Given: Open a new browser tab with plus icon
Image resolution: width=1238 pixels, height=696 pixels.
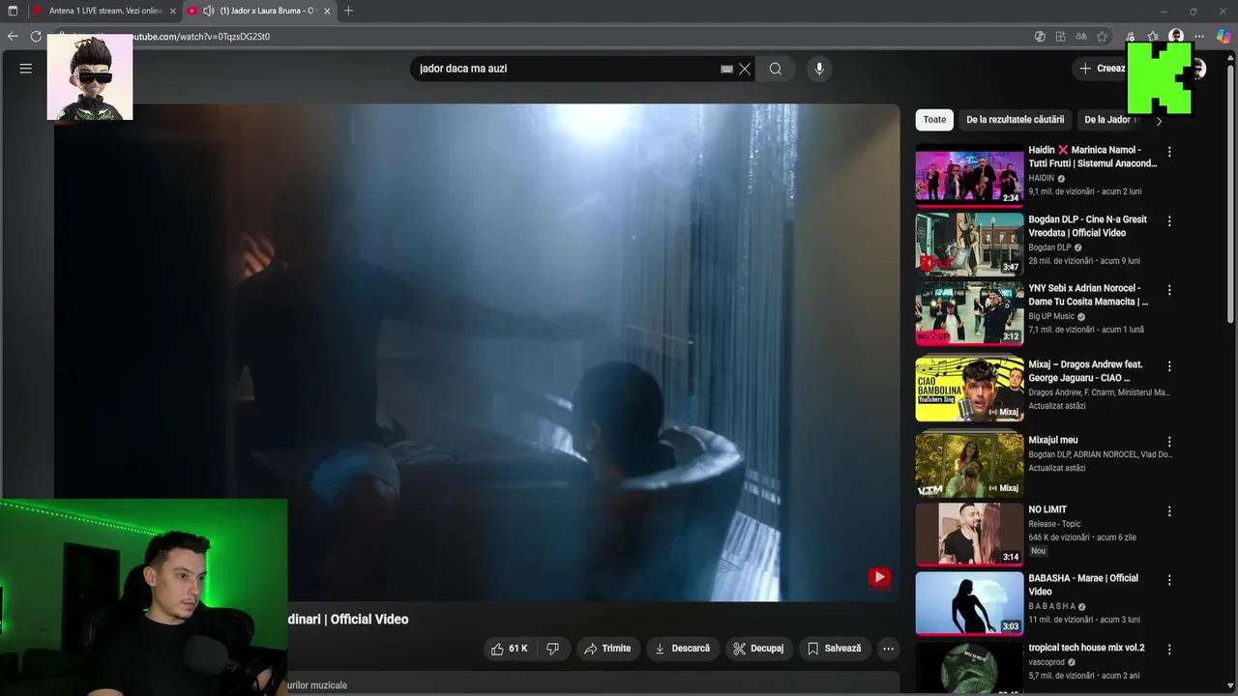Looking at the screenshot, I should coord(348,11).
